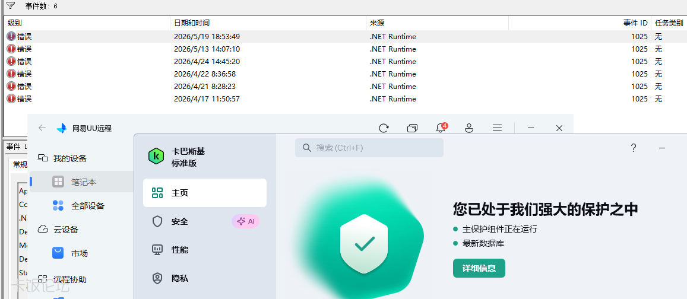Open the user account icon in UU远程
Image resolution: width=687 pixels, height=299 pixels.
coord(469,128)
